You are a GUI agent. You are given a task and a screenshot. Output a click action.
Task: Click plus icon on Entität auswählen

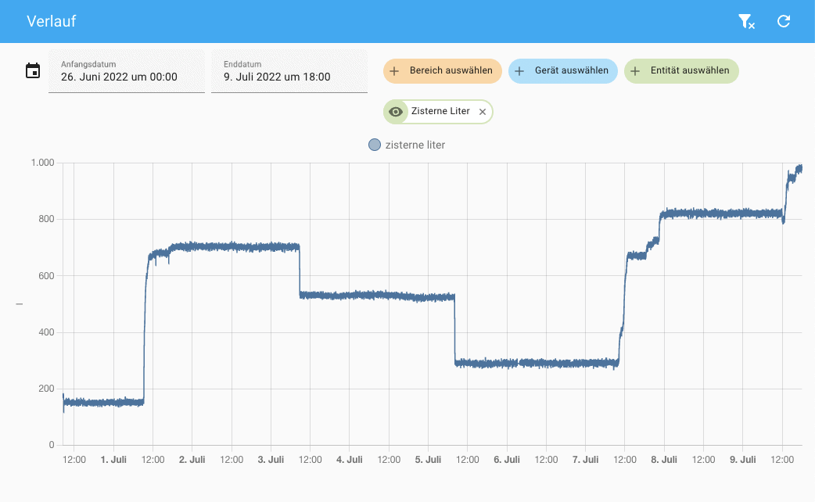[635, 70]
